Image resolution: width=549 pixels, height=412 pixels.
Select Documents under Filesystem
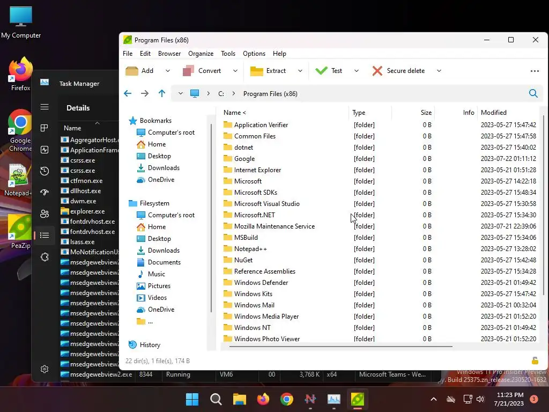click(159, 262)
